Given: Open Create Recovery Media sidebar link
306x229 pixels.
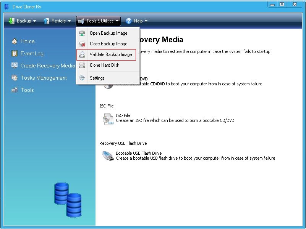Looking at the screenshot, I should [48, 66].
